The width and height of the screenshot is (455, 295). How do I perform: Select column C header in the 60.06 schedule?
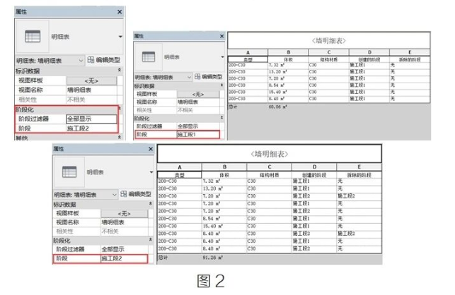click(x=329, y=52)
